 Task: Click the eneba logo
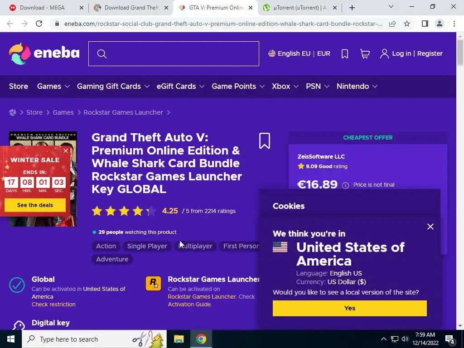(44, 53)
